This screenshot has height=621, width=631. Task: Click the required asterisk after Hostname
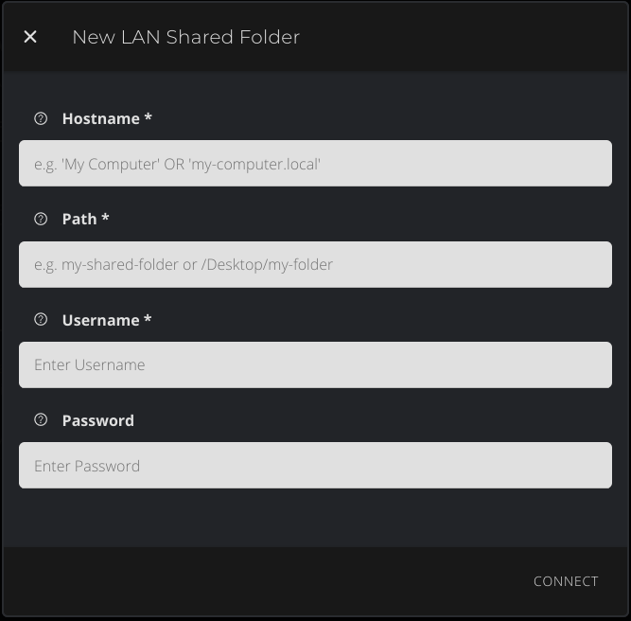pyautogui.click(x=149, y=119)
